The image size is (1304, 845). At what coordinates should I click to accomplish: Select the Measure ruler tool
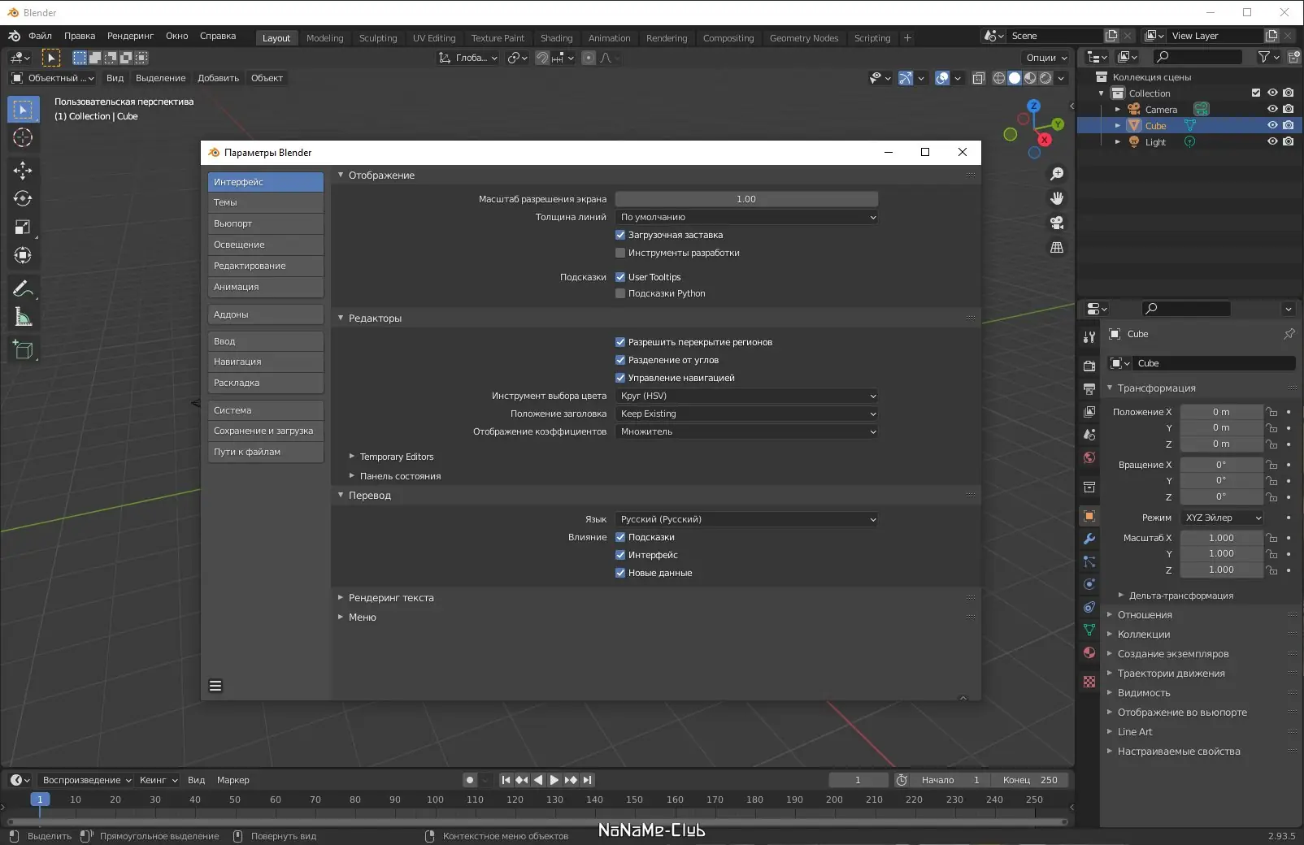click(x=23, y=318)
